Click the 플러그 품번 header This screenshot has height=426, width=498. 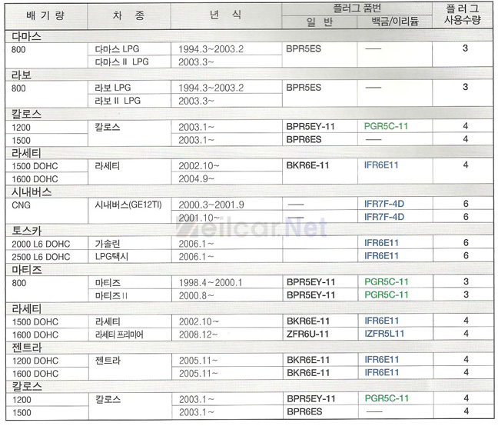coord(357,8)
